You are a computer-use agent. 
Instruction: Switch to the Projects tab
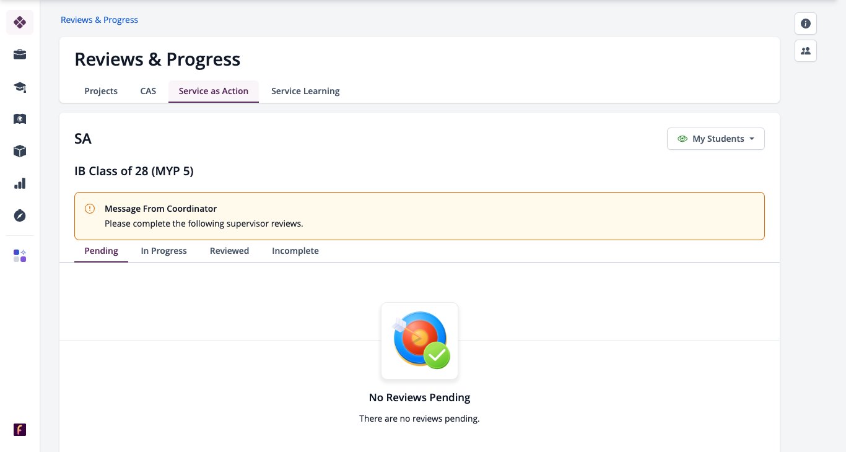click(x=101, y=91)
